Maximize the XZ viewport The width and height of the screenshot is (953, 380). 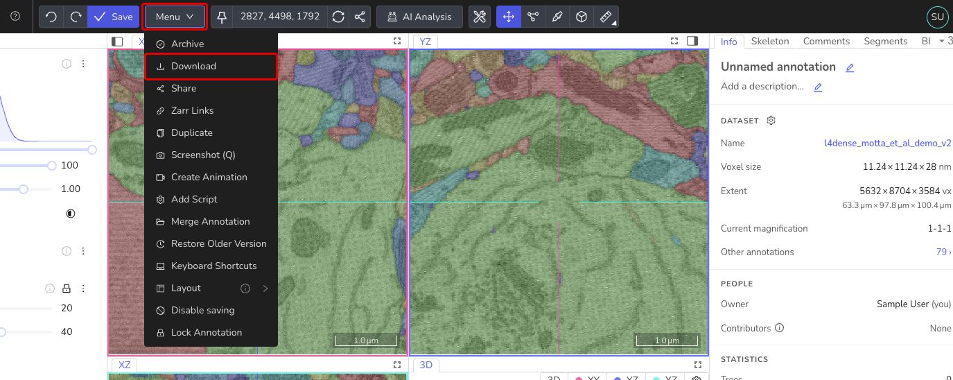tap(397, 364)
